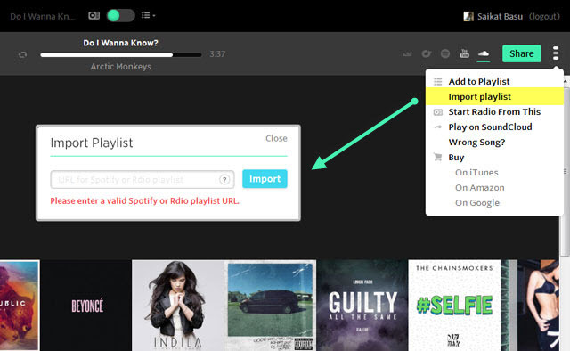
Task: Buy the song On Amazon
Action: coord(479,188)
